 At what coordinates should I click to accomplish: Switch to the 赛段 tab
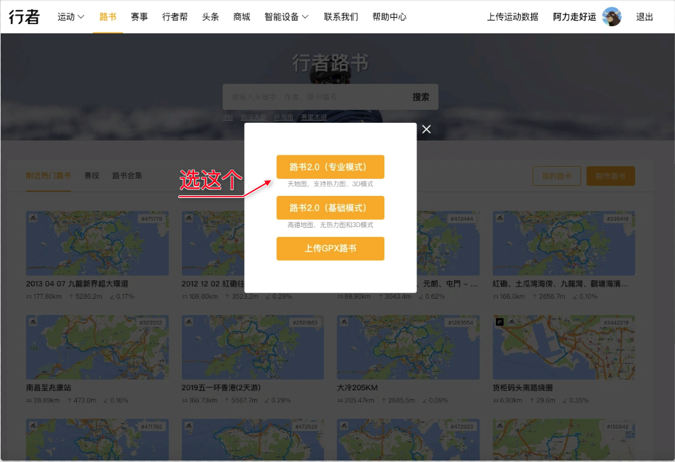coord(92,175)
